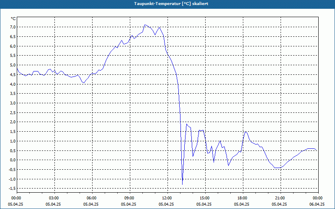
Task: Click the 06.04.25 date label
Action: [317, 204]
